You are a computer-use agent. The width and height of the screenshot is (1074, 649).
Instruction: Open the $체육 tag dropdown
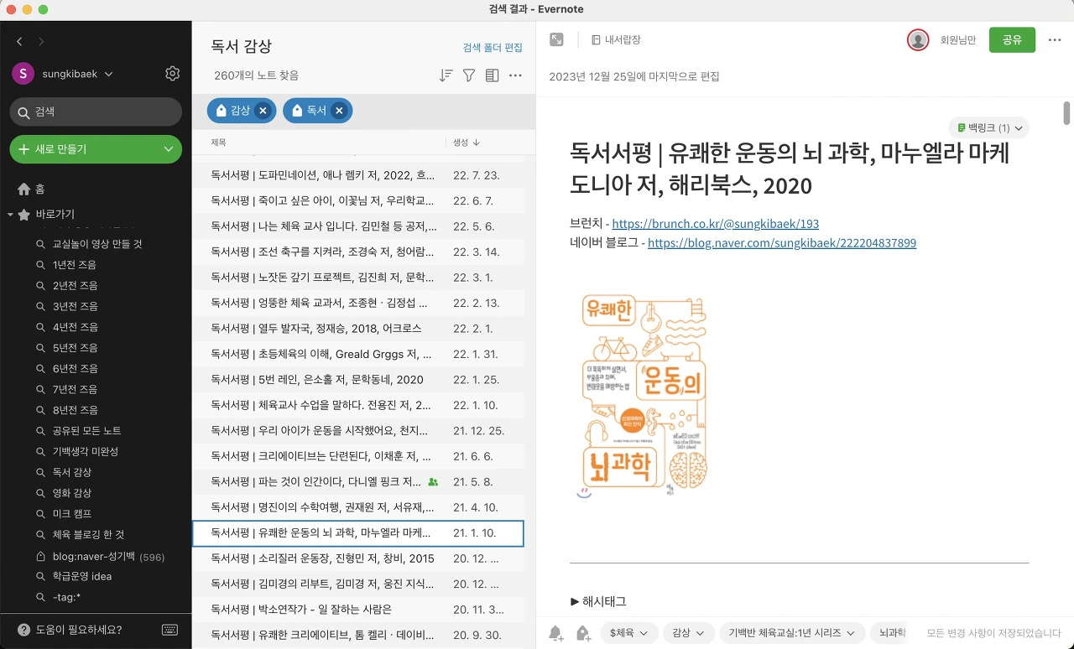[x=628, y=633]
